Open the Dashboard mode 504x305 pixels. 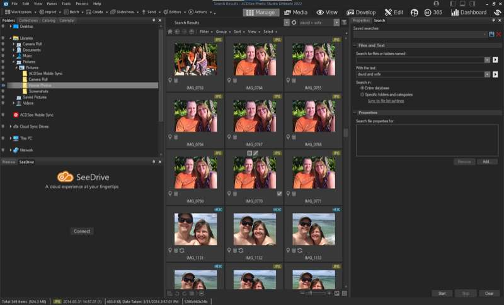coord(469,13)
